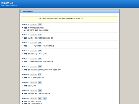Click the version badge of the 2026-06-15 entry
Image resolution: width=139 pixels, height=104 pixels.
pyautogui.click(x=34, y=43)
